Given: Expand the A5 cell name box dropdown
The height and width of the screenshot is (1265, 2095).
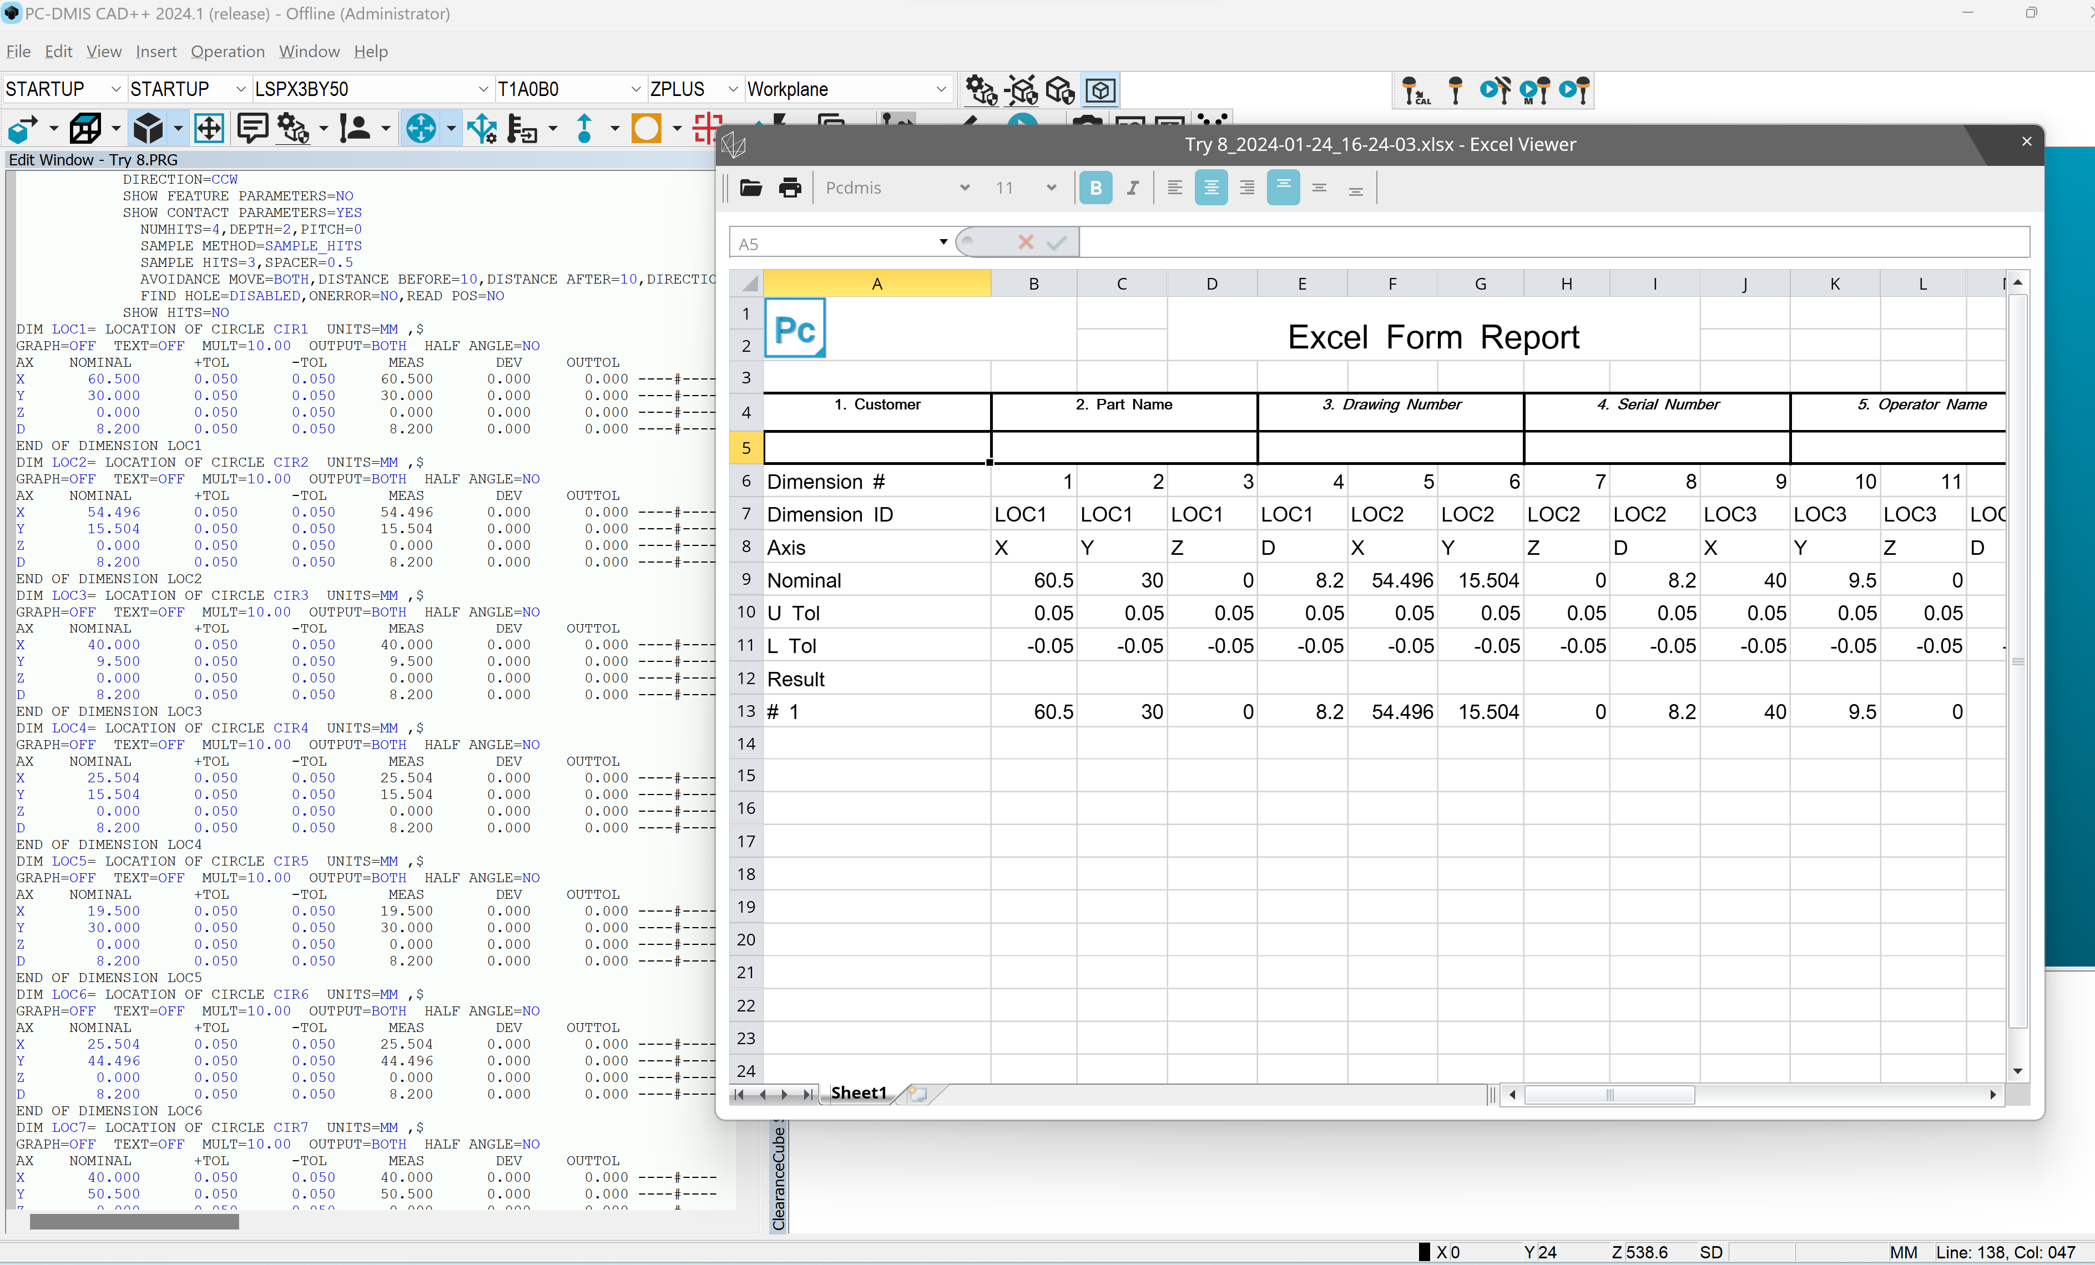Looking at the screenshot, I should [x=943, y=242].
